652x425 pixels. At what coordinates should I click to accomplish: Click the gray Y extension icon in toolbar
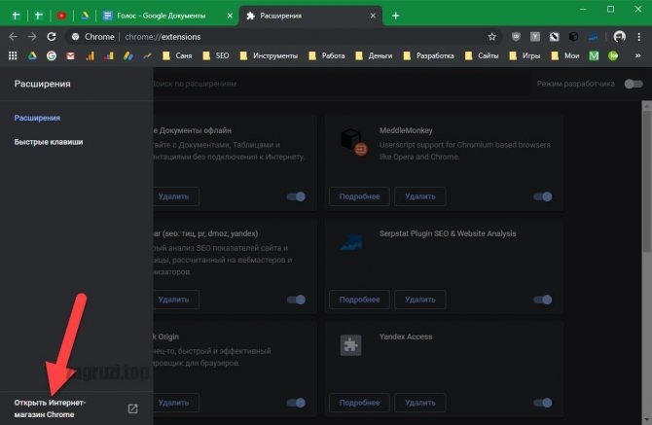point(535,37)
